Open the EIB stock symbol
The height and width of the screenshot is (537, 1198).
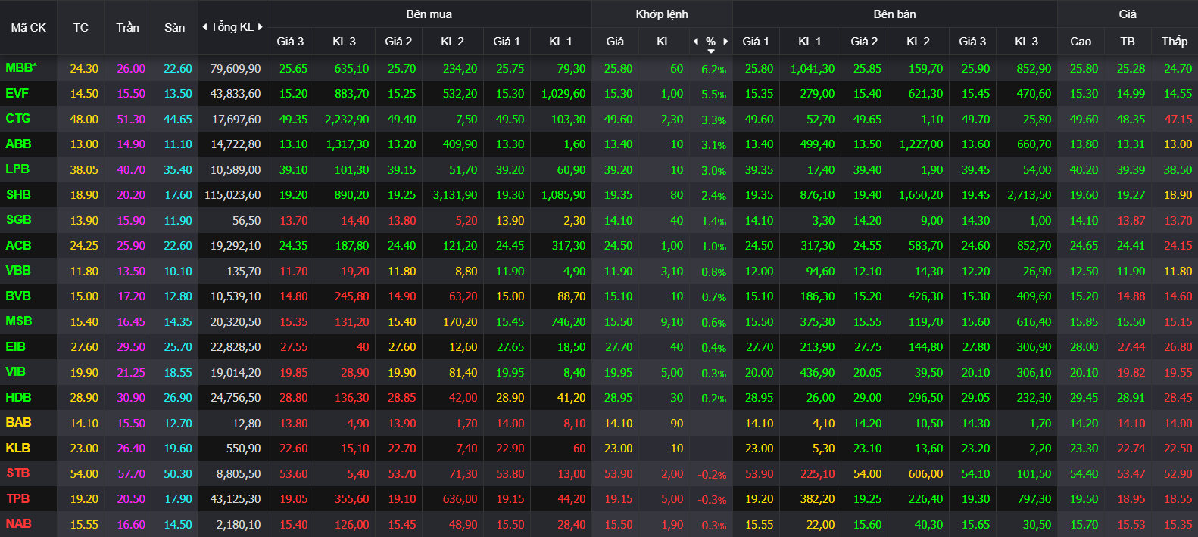[x=15, y=347]
